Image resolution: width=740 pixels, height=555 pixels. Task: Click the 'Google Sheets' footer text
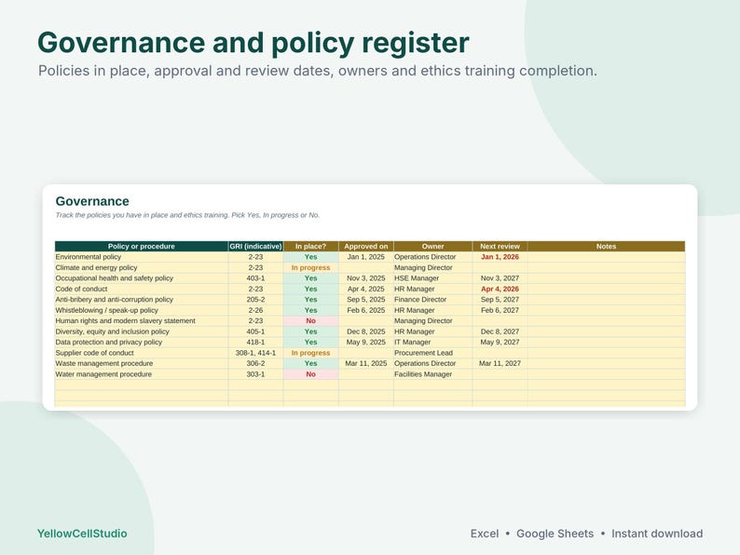click(555, 534)
